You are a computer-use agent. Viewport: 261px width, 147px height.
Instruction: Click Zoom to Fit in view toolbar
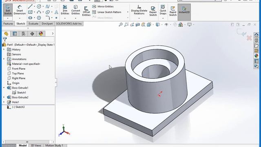(x=121, y=24)
